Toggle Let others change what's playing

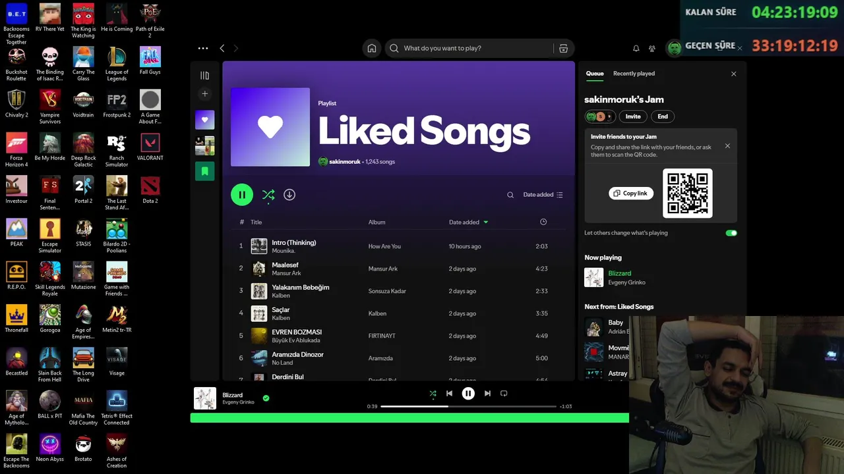pyautogui.click(x=731, y=233)
